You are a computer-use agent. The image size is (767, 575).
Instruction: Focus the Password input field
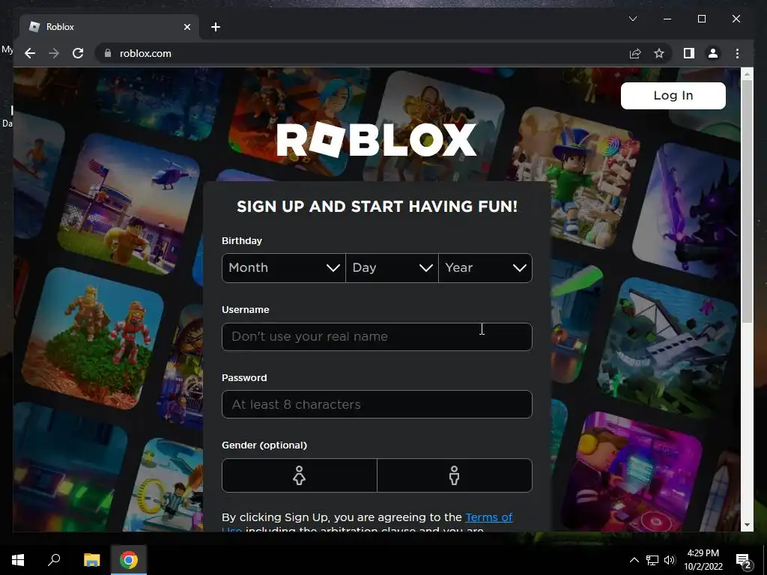point(377,404)
